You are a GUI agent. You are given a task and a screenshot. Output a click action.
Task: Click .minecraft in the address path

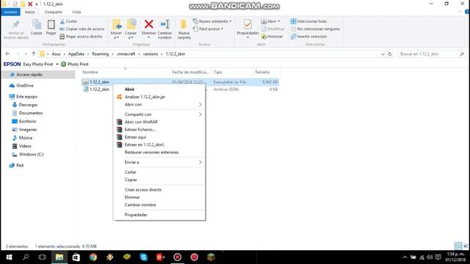pyautogui.click(x=126, y=54)
